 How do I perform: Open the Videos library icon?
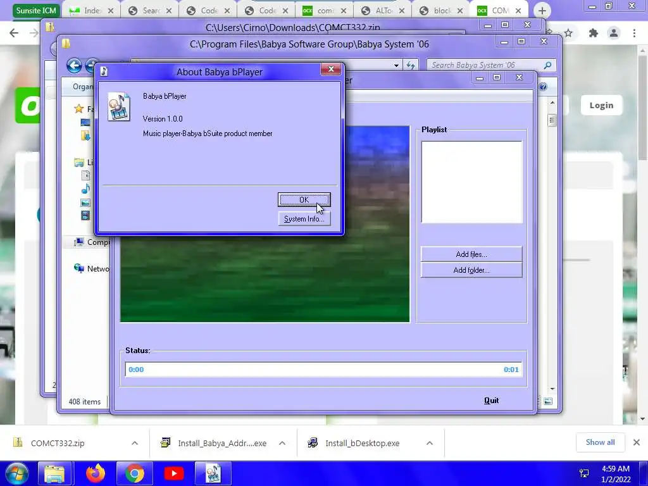click(x=85, y=215)
